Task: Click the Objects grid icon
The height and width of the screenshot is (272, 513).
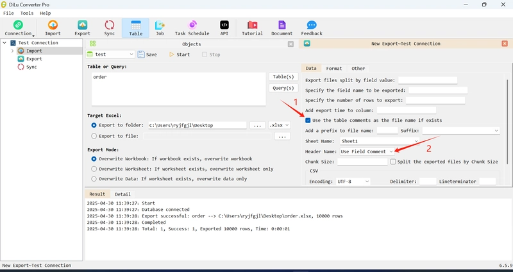Action: click(x=92, y=44)
